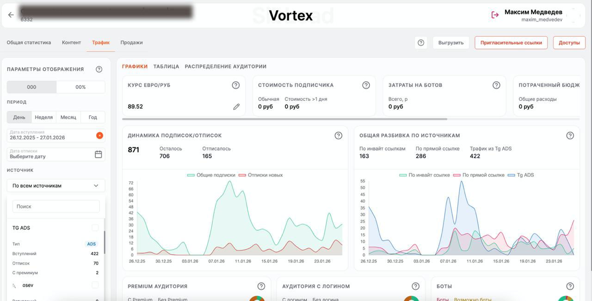Check the TG ADS source checkbox
The width and height of the screenshot is (592, 301).
(x=95, y=227)
